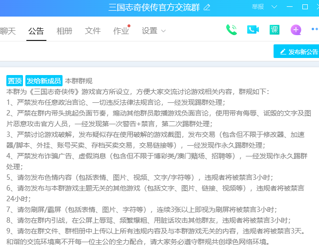The height and width of the screenshot is (249, 319).
Task: Minimize the group window
Action: click(290, 7)
